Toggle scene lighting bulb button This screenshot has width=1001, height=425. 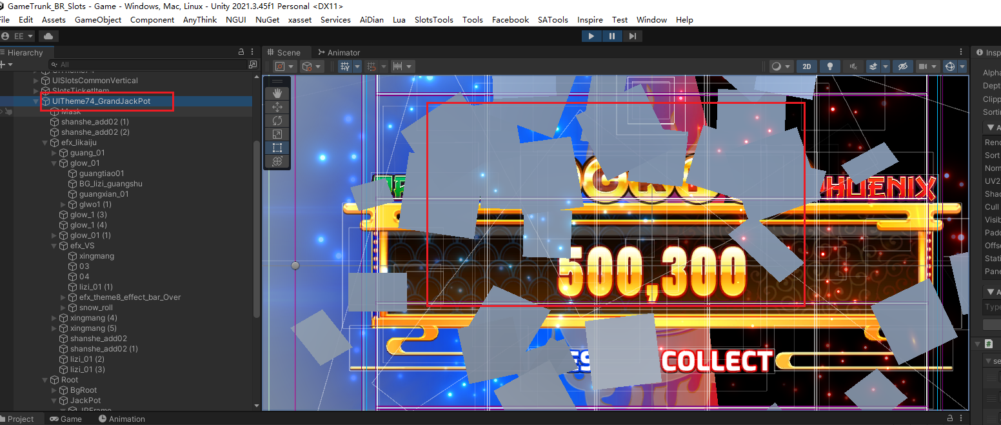tap(829, 66)
